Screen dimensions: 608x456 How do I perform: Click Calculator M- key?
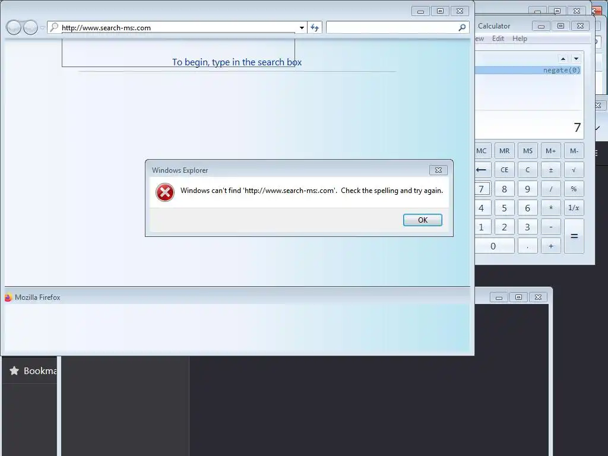pyautogui.click(x=574, y=151)
